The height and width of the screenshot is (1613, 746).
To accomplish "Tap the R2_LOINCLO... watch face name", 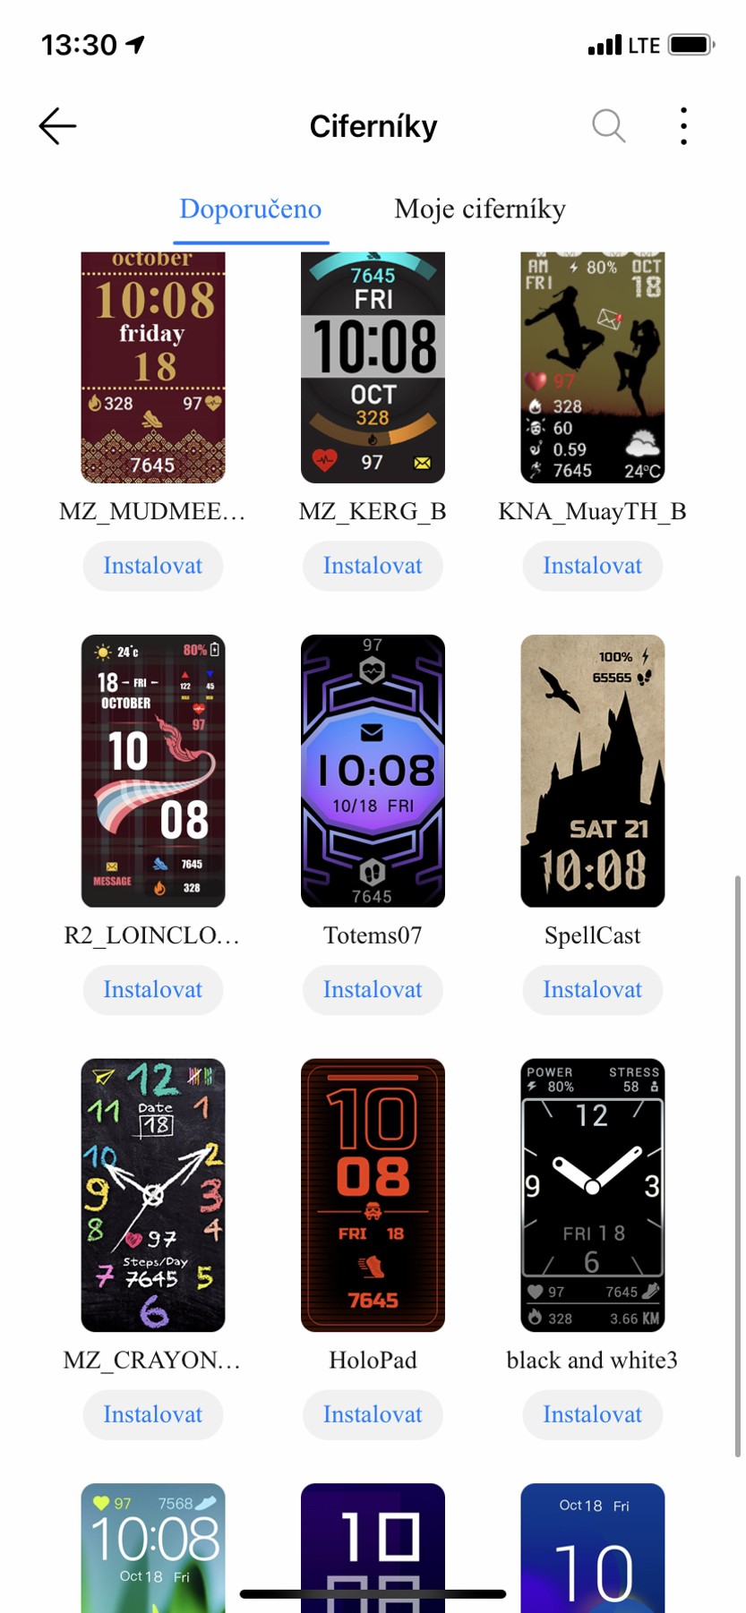I will pos(152,935).
